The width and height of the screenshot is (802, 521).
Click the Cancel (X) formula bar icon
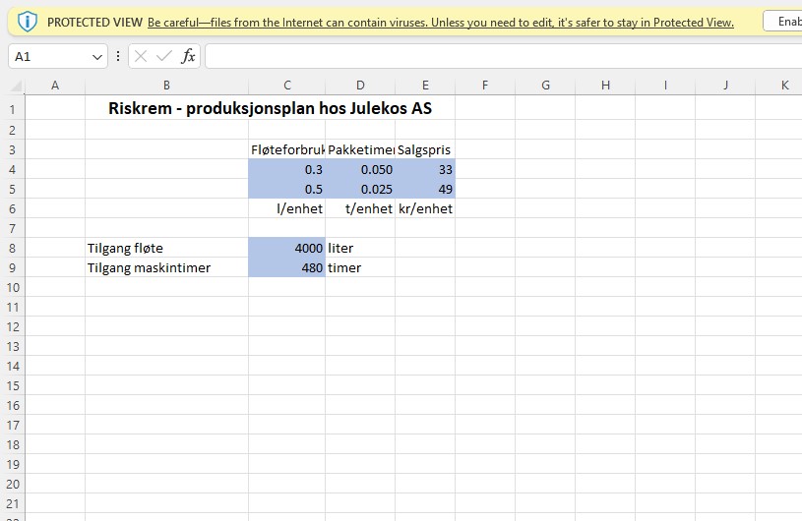[x=141, y=56]
